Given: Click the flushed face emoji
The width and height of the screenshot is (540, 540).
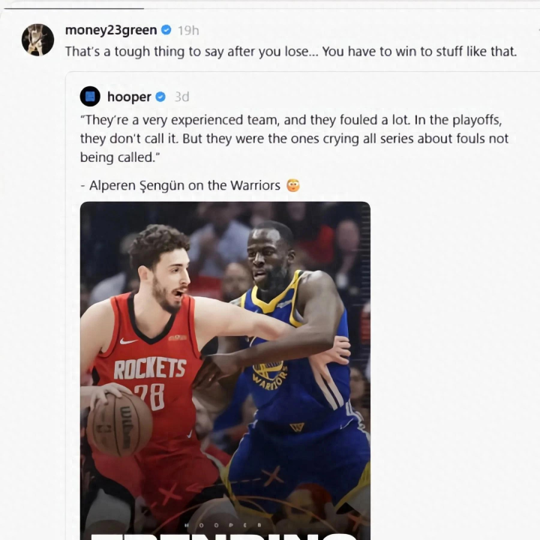Looking at the screenshot, I should point(293,185).
